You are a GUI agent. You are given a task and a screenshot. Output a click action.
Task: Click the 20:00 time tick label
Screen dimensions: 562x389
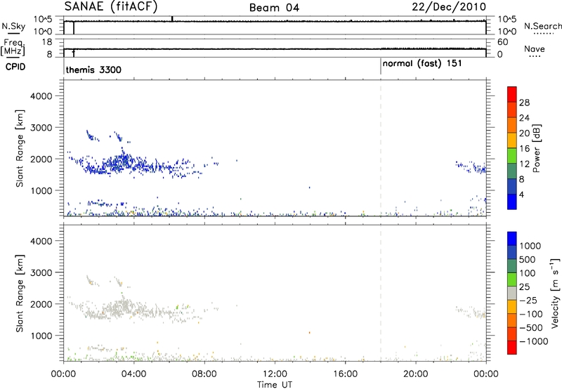(x=415, y=374)
